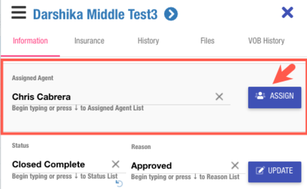
Task: Clear the Assigned Agent Chris Cabrera
Action: point(219,97)
